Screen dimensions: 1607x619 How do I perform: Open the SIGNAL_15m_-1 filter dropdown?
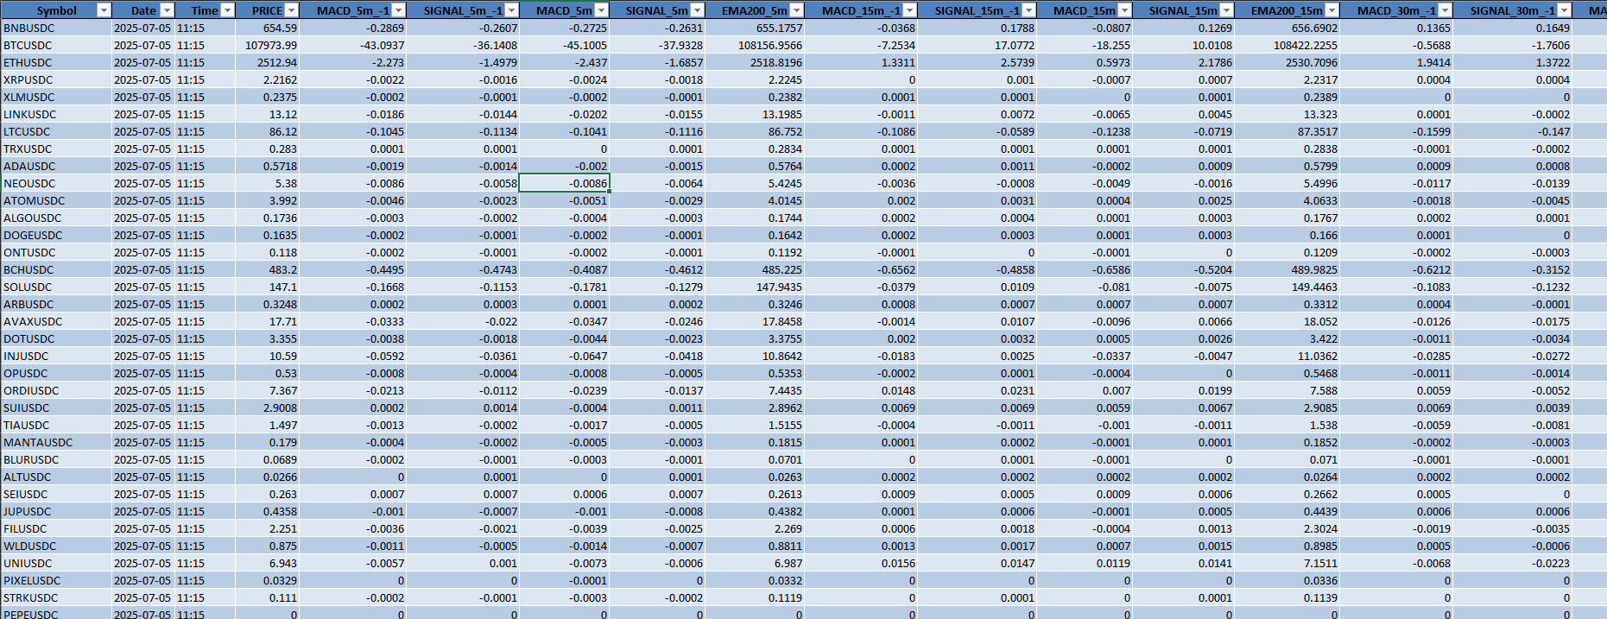[1028, 10]
